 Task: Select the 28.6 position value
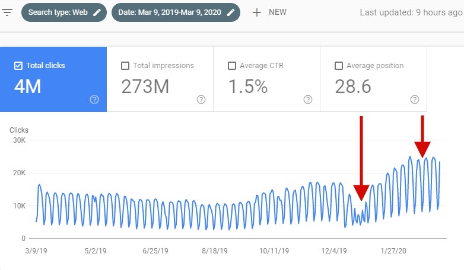pyautogui.click(x=353, y=86)
